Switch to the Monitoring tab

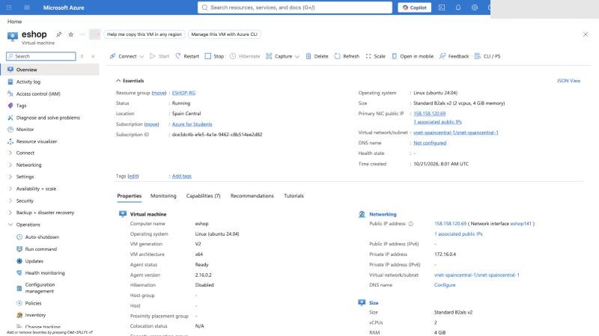(163, 195)
